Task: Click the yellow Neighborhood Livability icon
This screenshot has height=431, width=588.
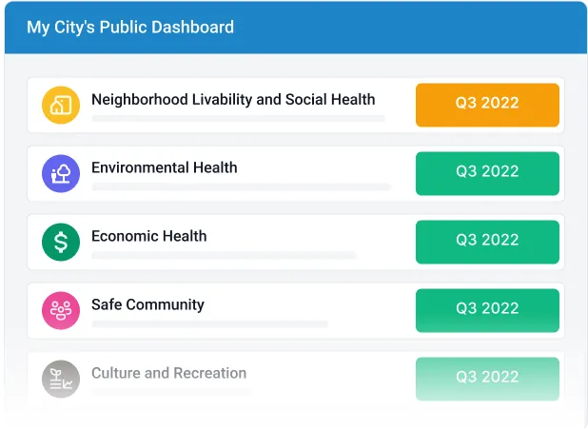Action: pyautogui.click(x=61, y=105)
